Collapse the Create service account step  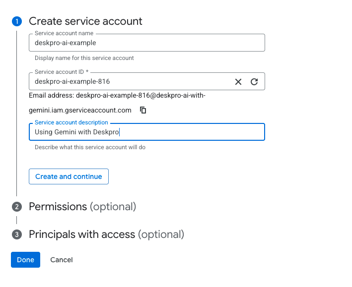click(85, 21)
